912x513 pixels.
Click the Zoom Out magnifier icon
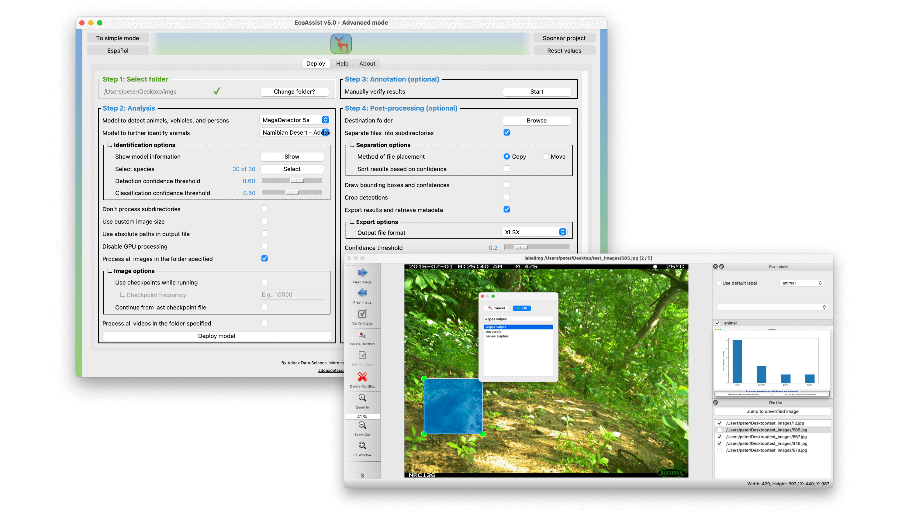tap(362, 425)
